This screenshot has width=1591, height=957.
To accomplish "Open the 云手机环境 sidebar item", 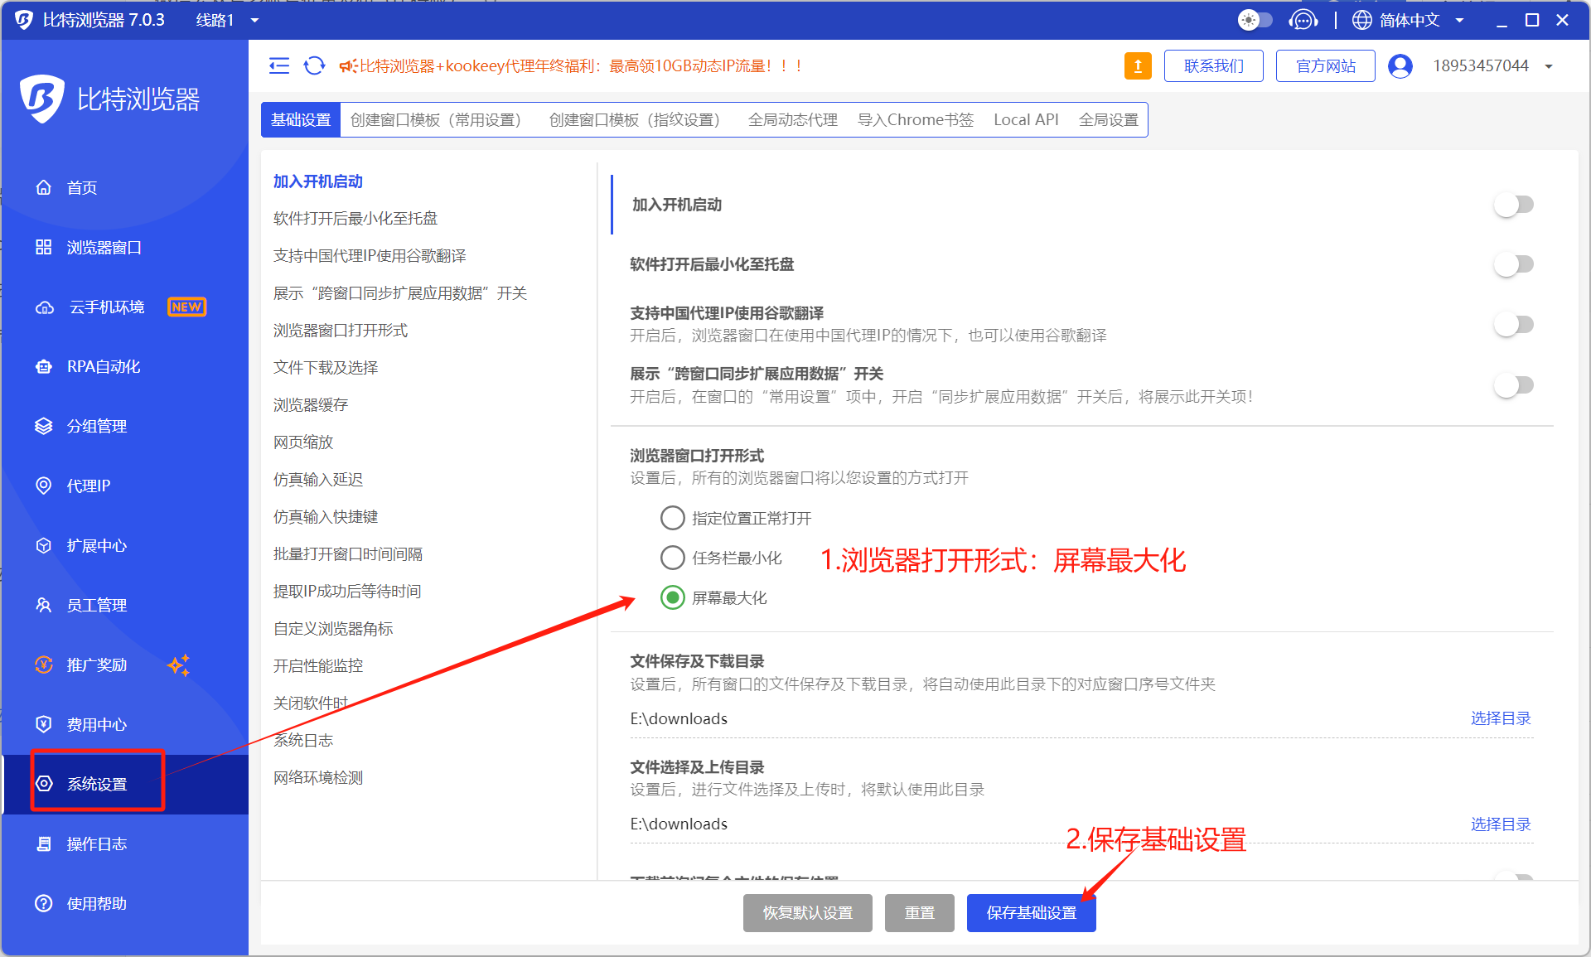I will coord(106,307).
